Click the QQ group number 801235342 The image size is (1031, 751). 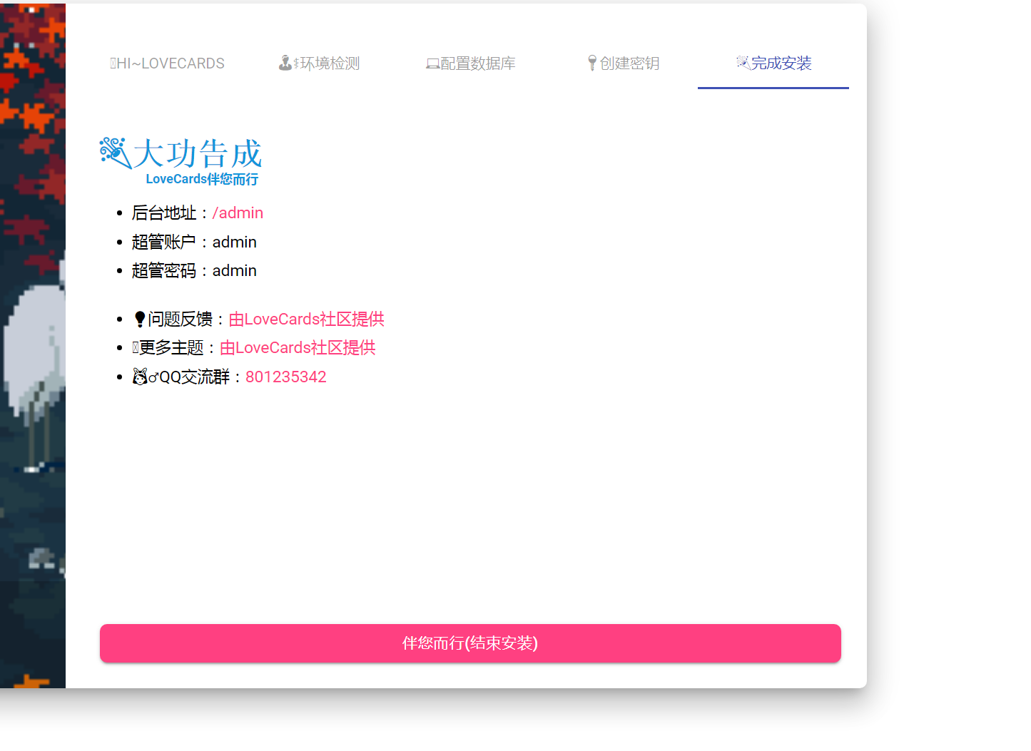(285, 377)
